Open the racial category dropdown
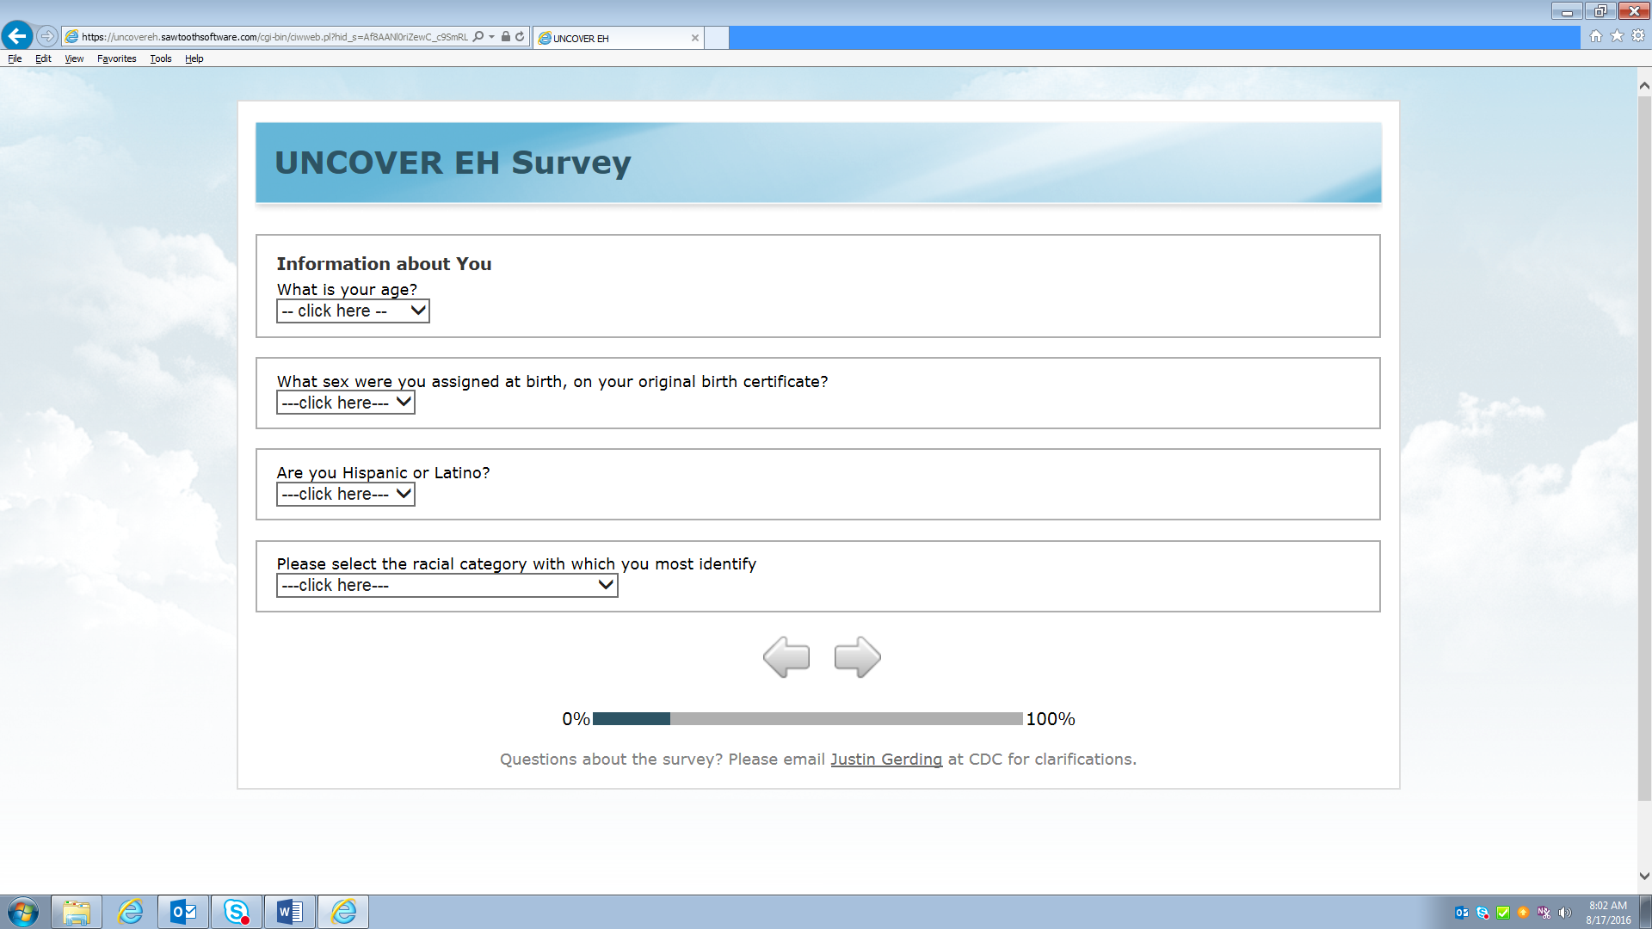The width and height of the screenshot is (1652, 929). [x=447, y=586]
